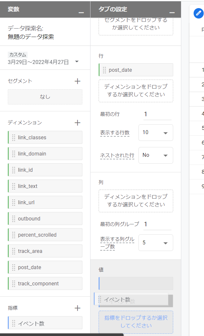Click the empty 値 slot placeholder
This screenshot has height=336, width=204.
click(x=136, y=283)
